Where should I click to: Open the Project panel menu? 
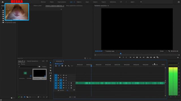coord(24,61)
